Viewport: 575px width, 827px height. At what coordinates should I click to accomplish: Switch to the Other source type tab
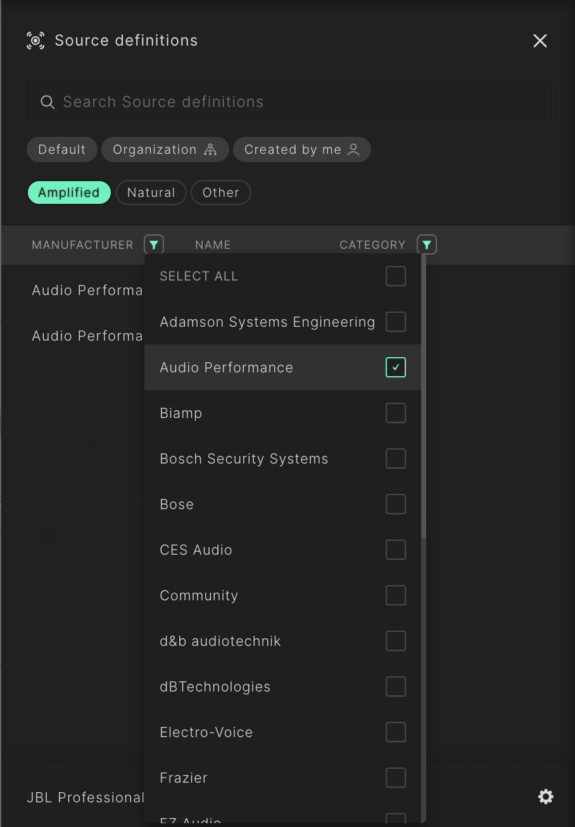(x=221, y=193)
